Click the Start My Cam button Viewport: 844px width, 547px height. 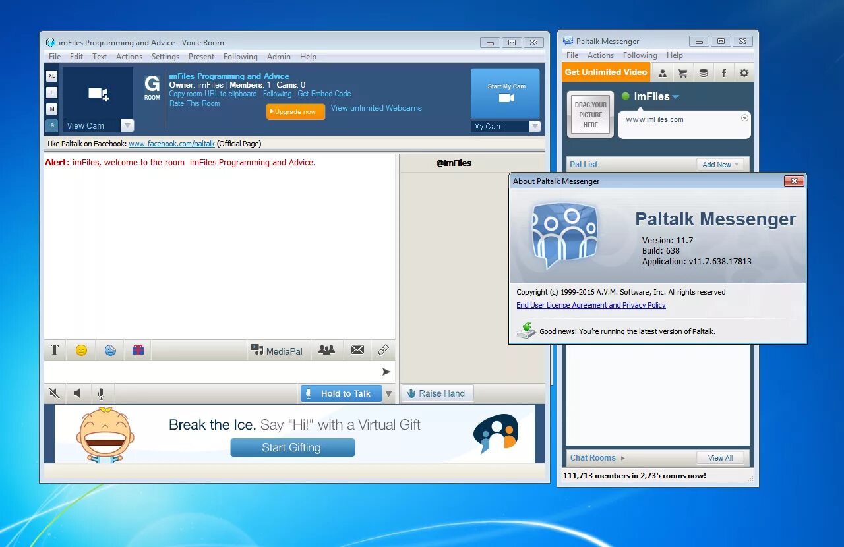coord(505,93)
